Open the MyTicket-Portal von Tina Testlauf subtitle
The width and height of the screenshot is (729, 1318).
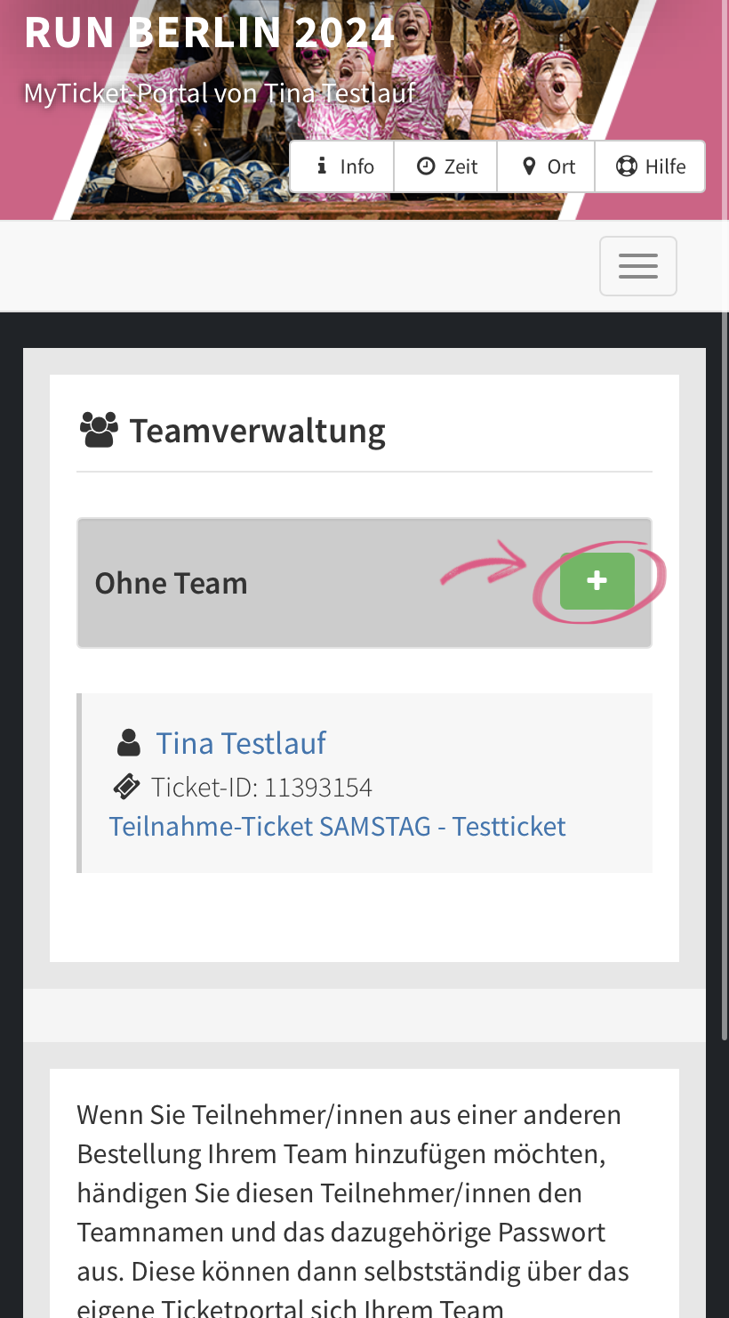(x=219, y=92)
